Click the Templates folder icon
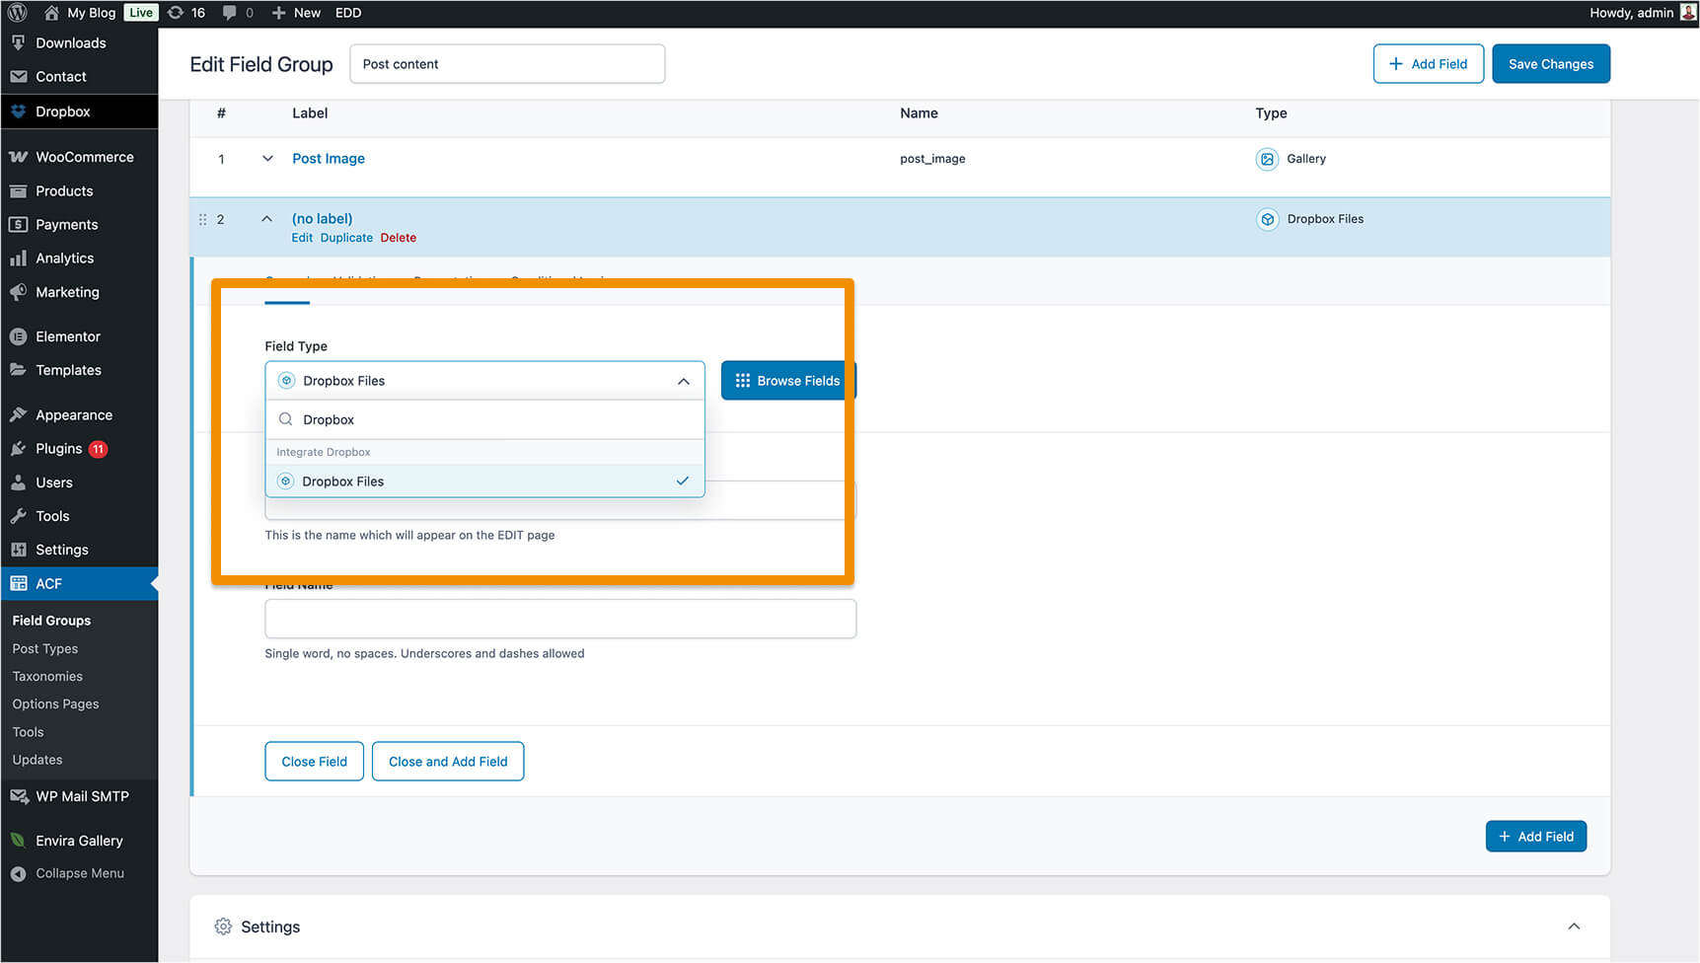The width and height of the screenshot is (1700, 963). (18, 370)
